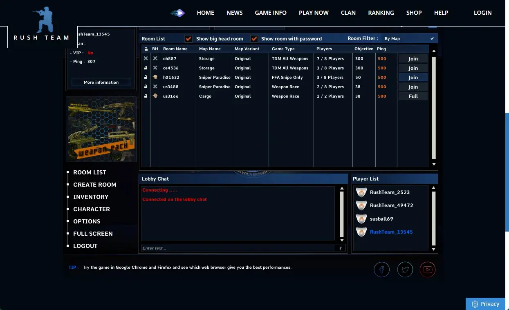The height and width of the screenshot is (310, 509).
Task: Open OPTIONS from the side menu
Action: tap(87, 221)
